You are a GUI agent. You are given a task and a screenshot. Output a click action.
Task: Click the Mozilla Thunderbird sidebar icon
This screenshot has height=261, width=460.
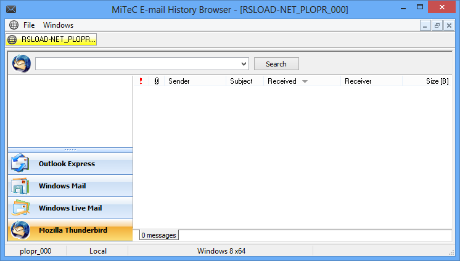(20, 230)
